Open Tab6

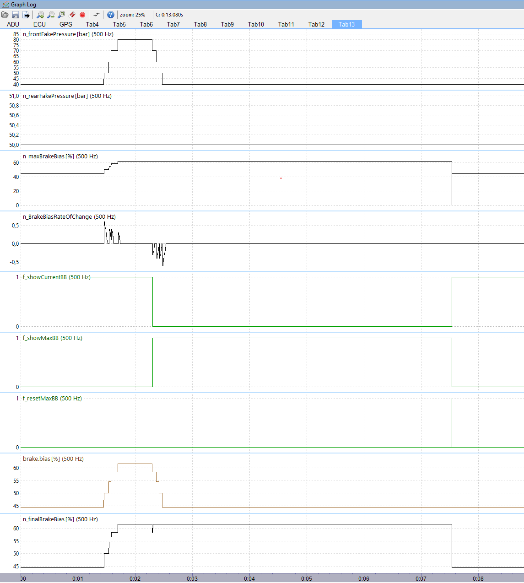point(146,24)
